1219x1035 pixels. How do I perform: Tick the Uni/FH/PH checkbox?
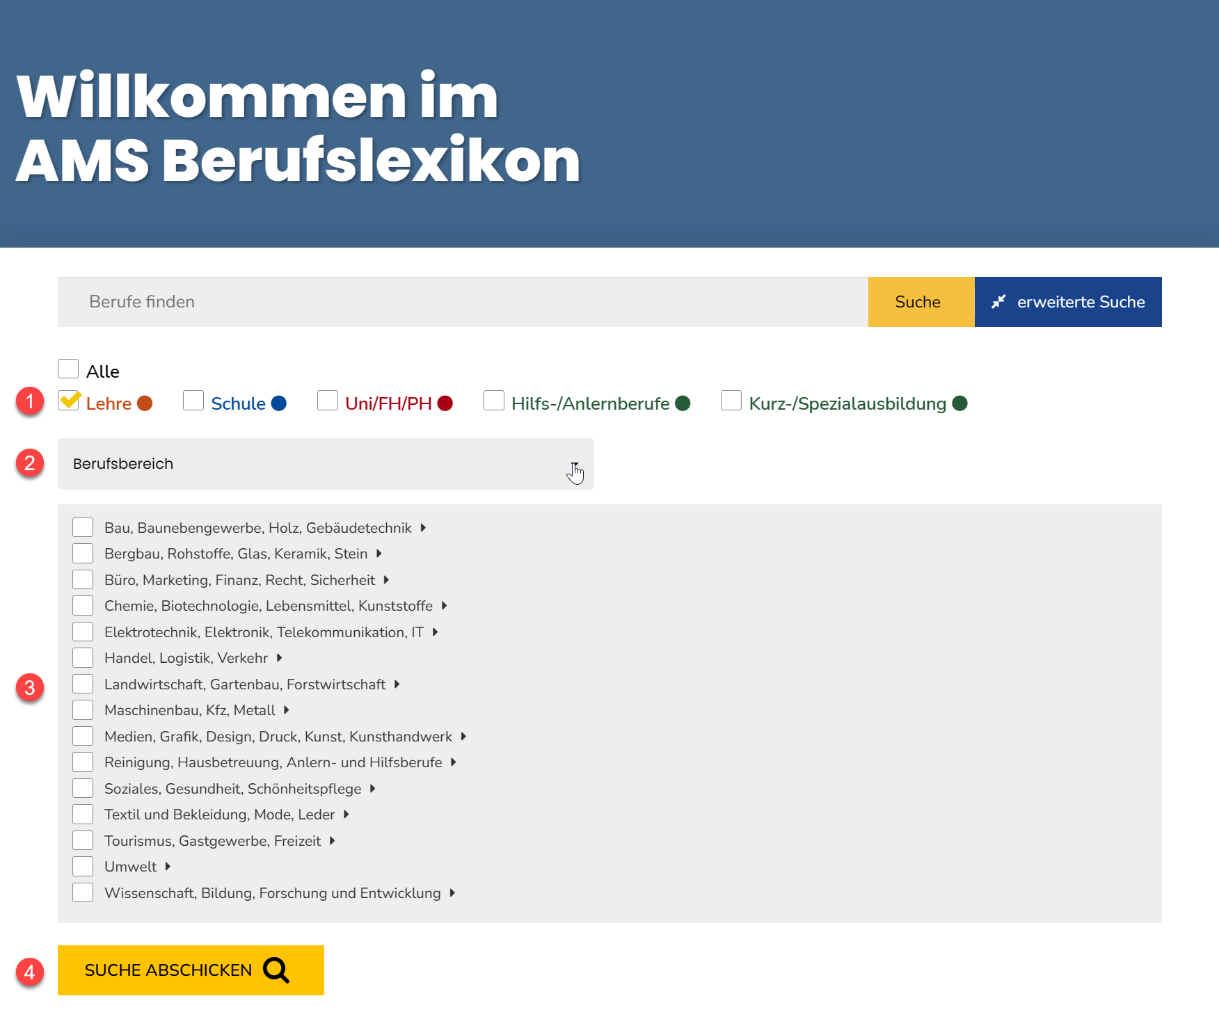coord(328,401)
